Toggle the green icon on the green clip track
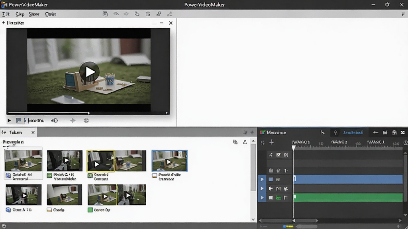 tap(279, 198)
